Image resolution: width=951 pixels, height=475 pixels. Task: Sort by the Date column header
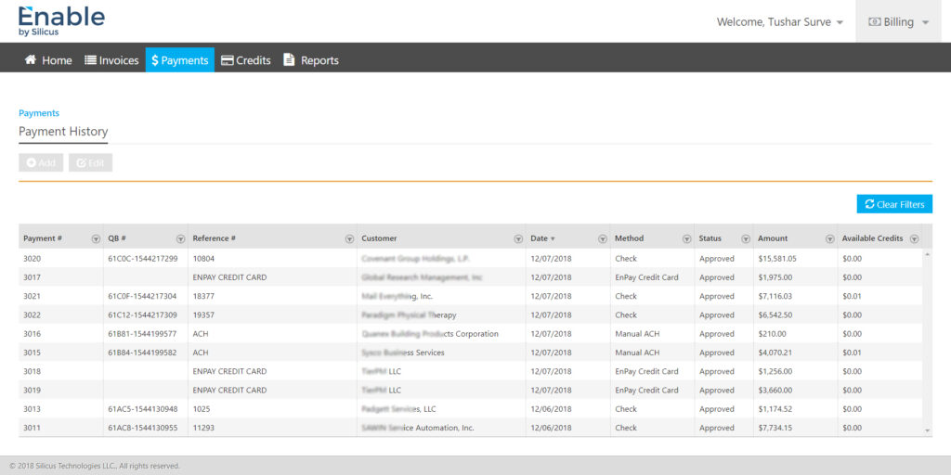pyautogui.click(x=542, y=238)
